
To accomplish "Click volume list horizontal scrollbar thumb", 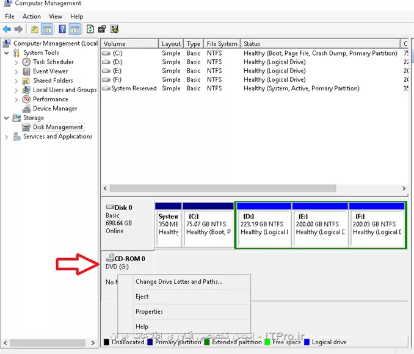I will coord(223,189).
